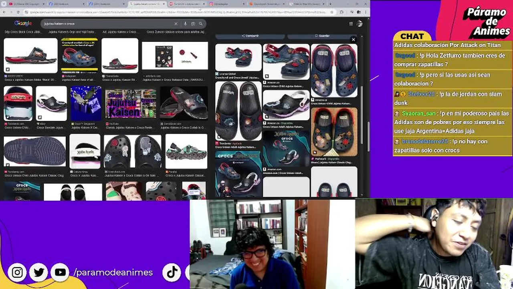This screenshot has height=289, width=513.
Task: Open the black Trendencia crocs top-view thumbnail
Action: click(x=238, y=111)
